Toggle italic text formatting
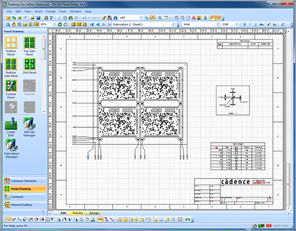 click(x=250, y=24)
